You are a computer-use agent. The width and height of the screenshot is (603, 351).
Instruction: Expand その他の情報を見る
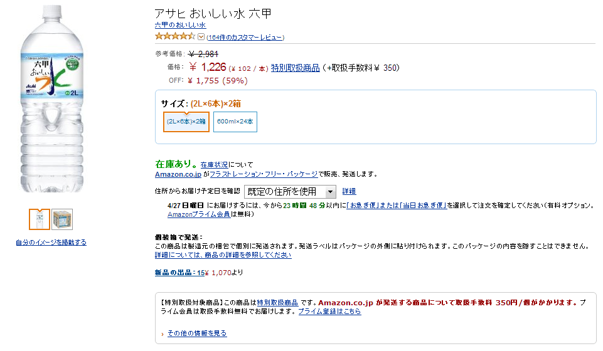pyautogui.click(x=197, y=333)
